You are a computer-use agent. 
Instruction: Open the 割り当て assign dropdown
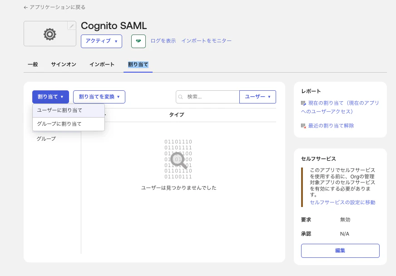coord(50,97)
